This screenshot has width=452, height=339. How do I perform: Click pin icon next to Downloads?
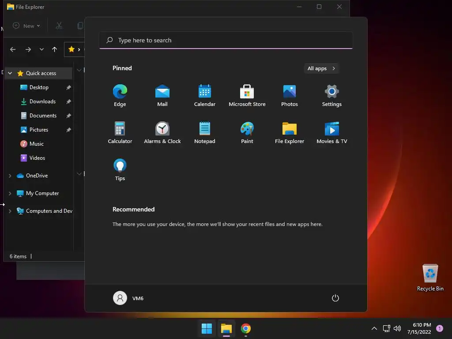(x=68, y=102)
